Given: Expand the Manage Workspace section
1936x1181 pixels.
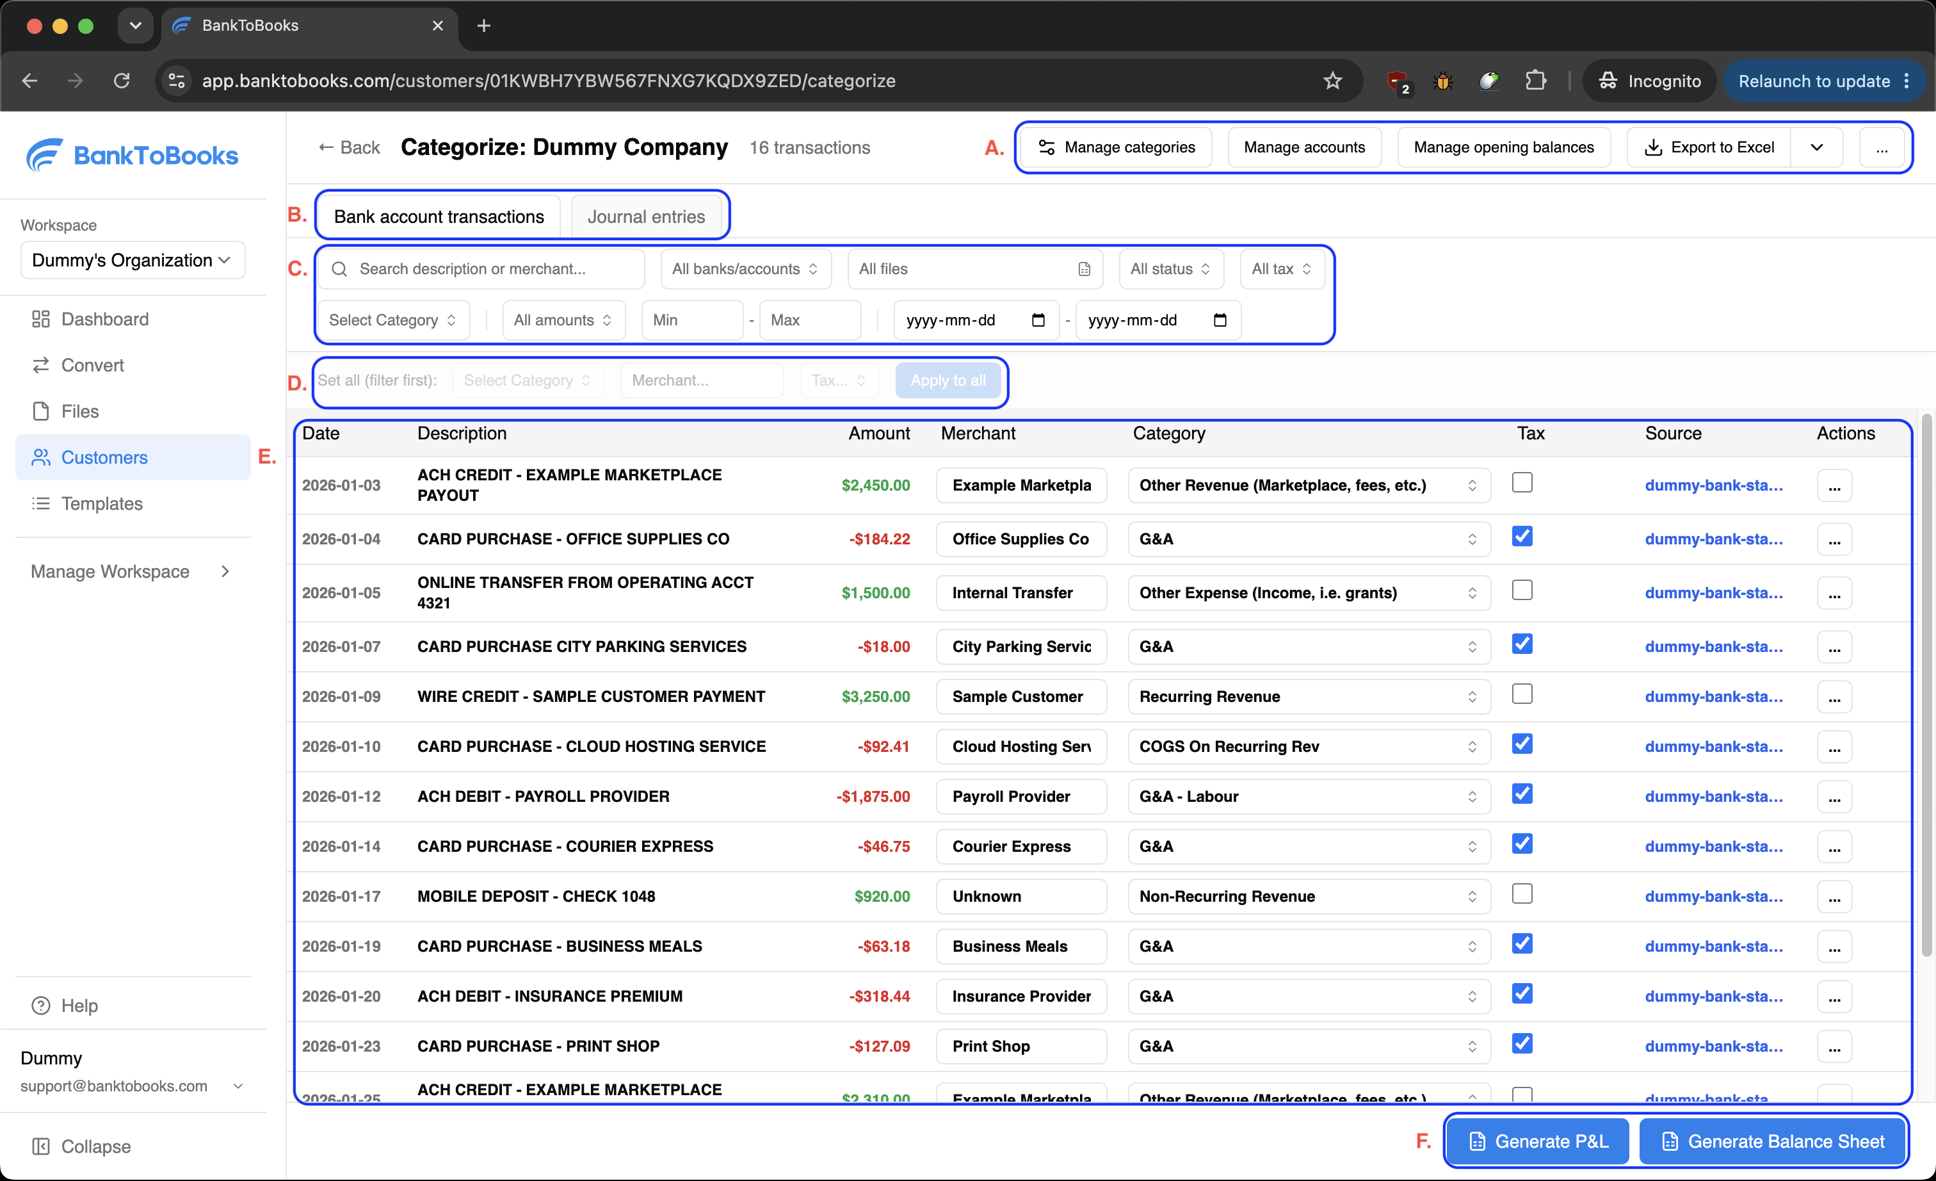Looking at the screenshot, I should coord(132,571).
